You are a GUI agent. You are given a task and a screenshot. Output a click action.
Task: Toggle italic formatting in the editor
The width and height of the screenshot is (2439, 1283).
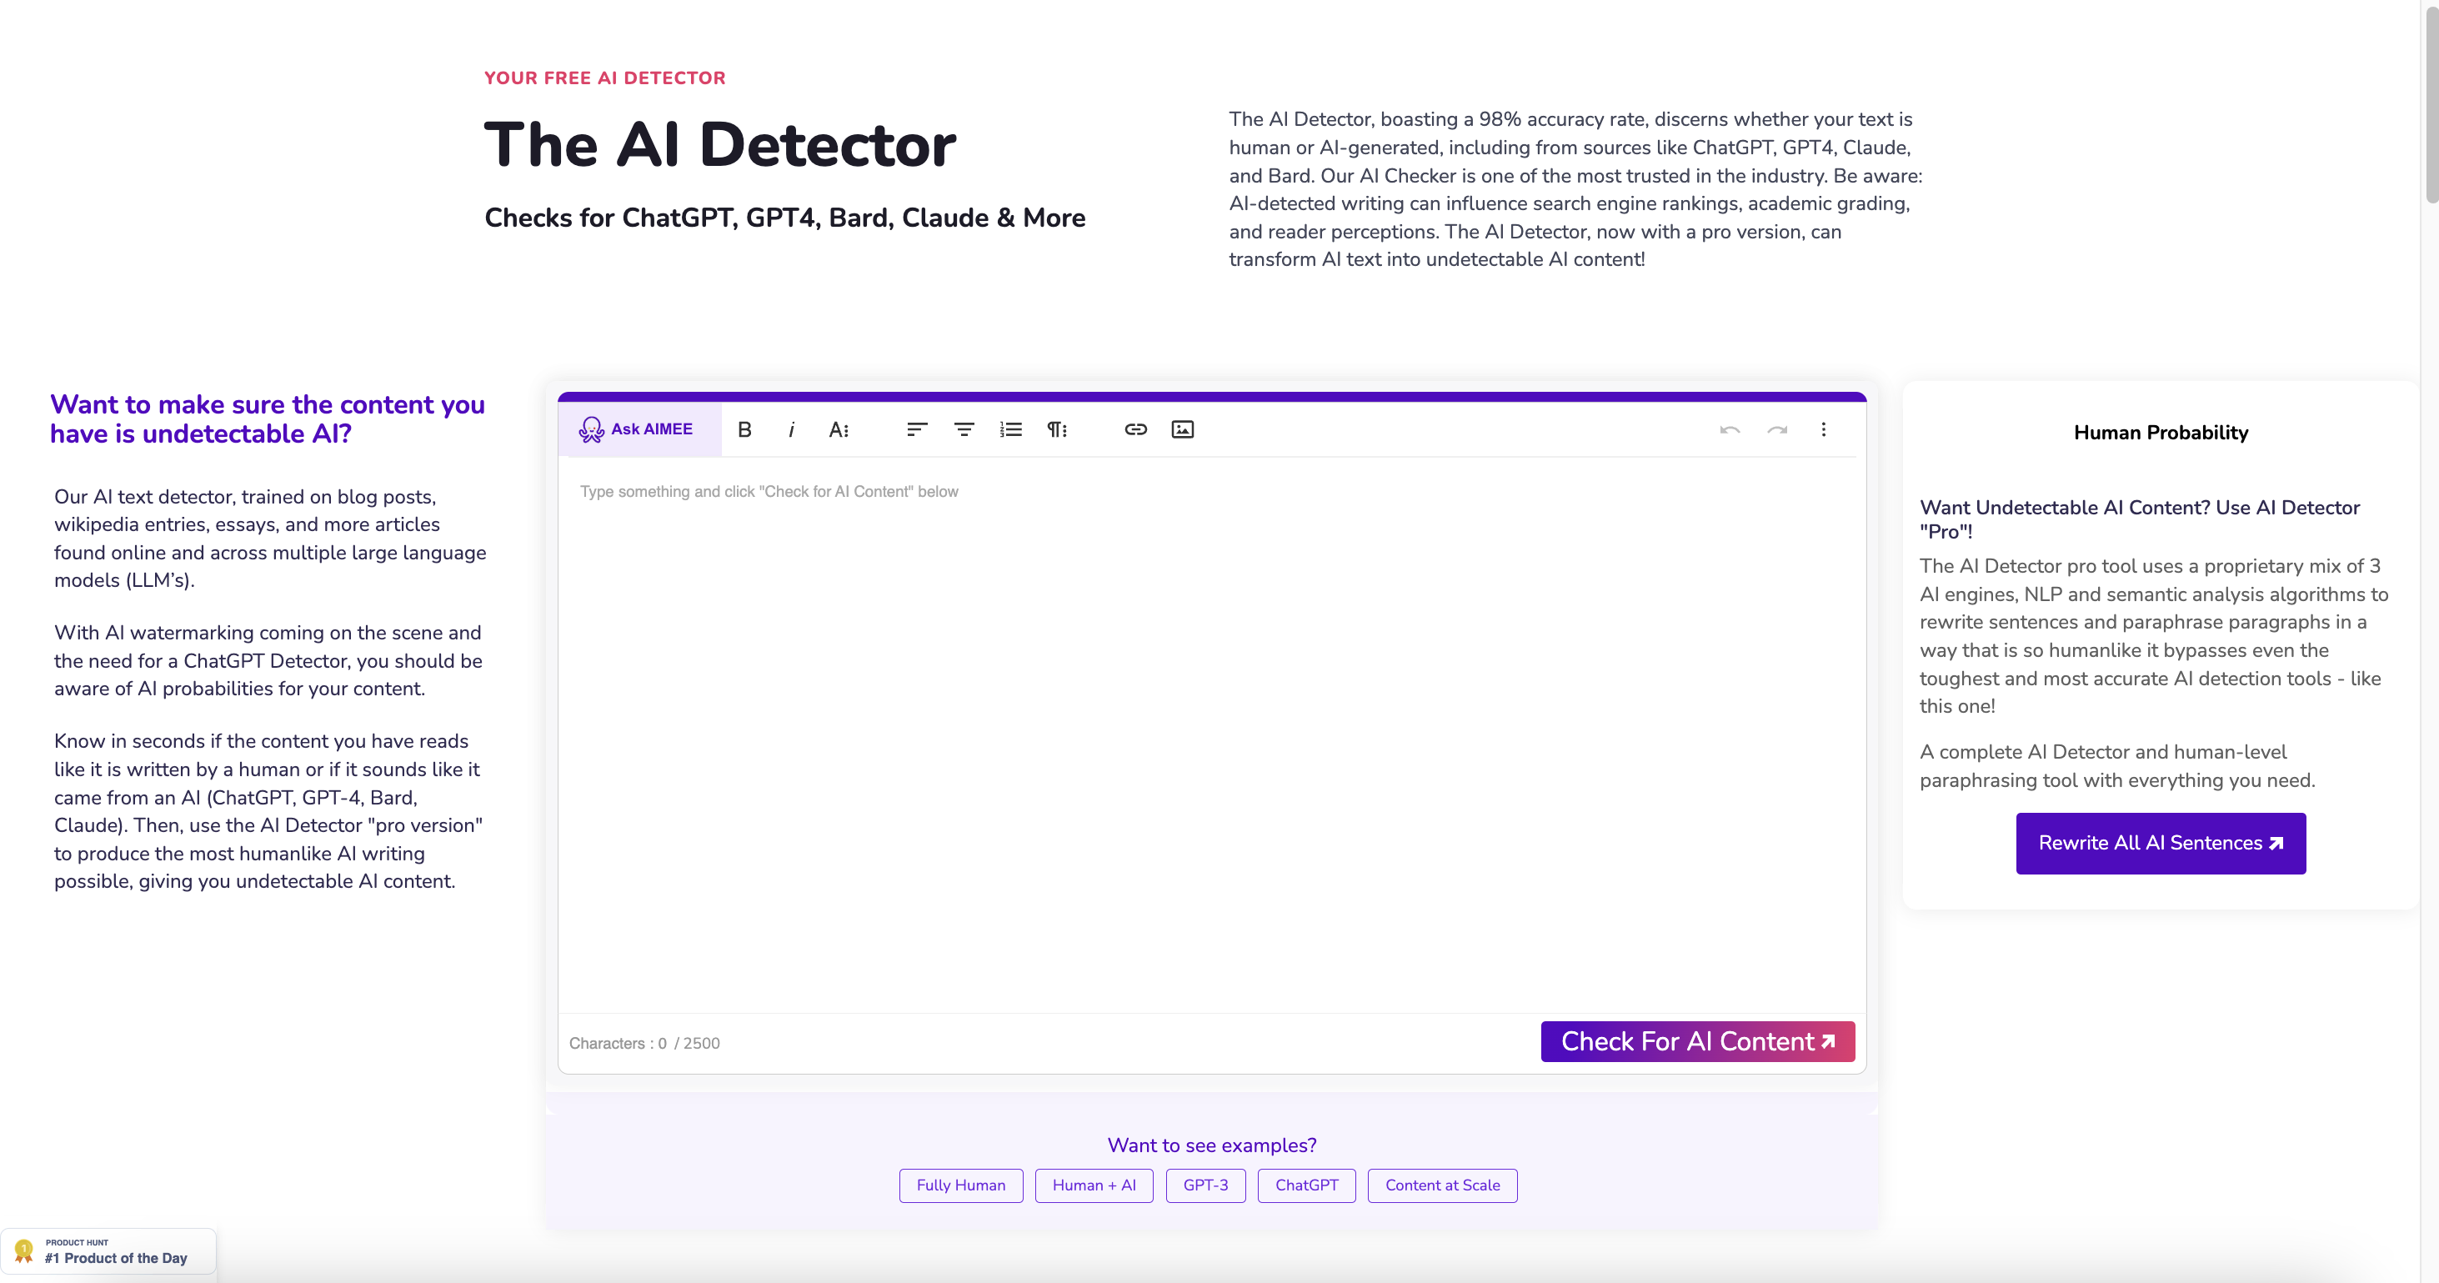792,430
